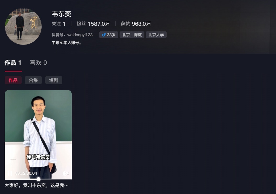Click the 获赞 963.0万 likes count

point(136,24)
